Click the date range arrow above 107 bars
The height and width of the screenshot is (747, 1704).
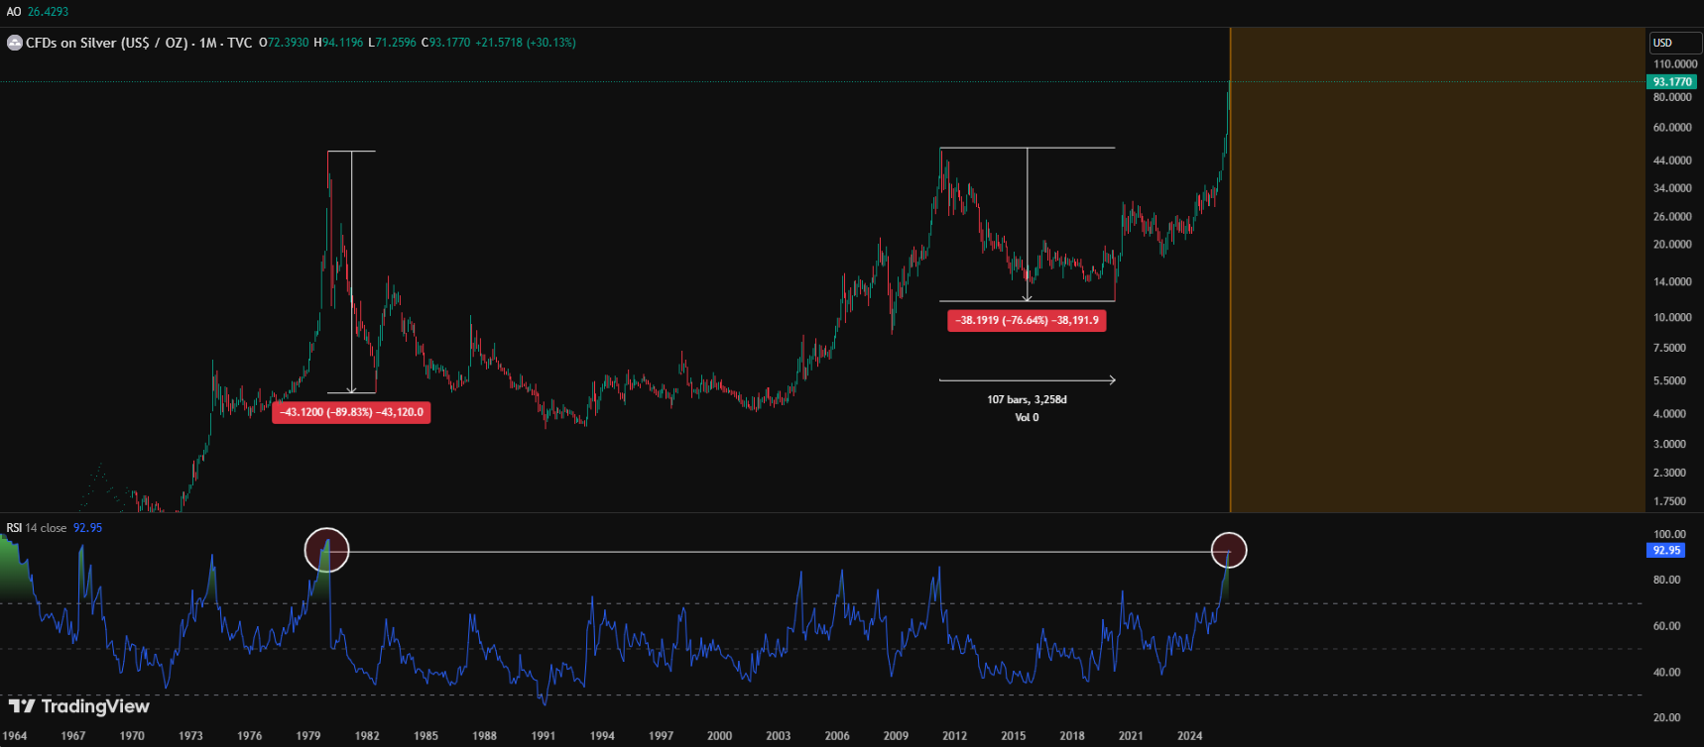(1027, 379)
